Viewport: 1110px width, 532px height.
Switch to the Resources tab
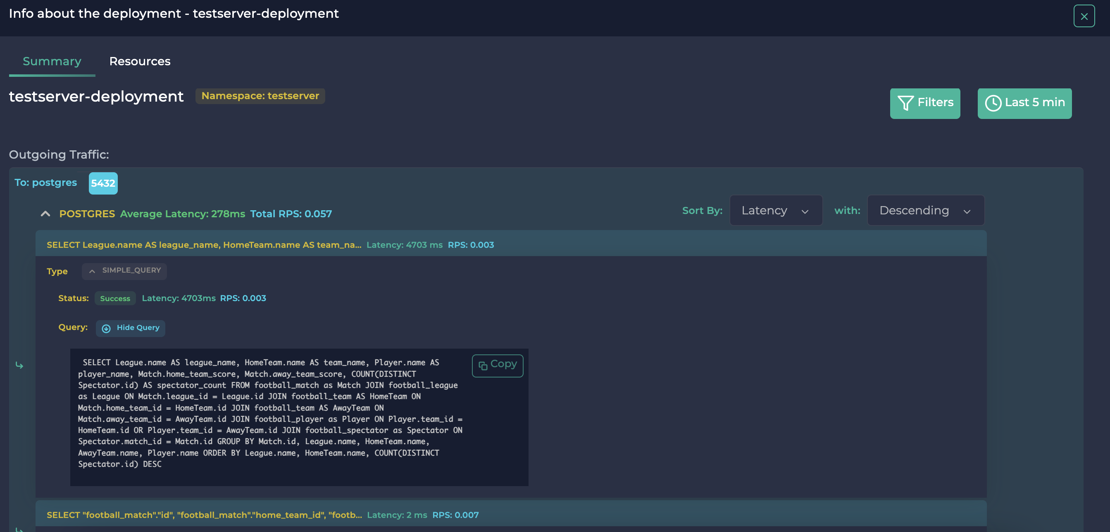coord(140,61)
